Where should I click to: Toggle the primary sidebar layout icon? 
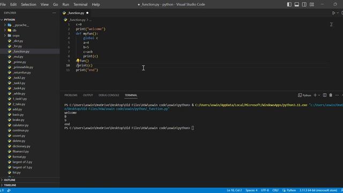pyautogui.click(x=289, y=4)
